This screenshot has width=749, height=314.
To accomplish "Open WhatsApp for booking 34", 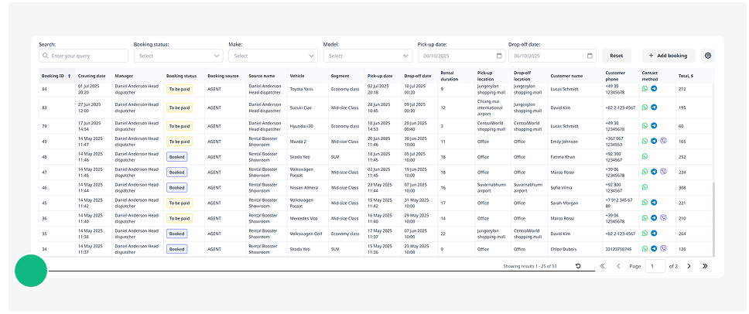I will click(645, 248).
